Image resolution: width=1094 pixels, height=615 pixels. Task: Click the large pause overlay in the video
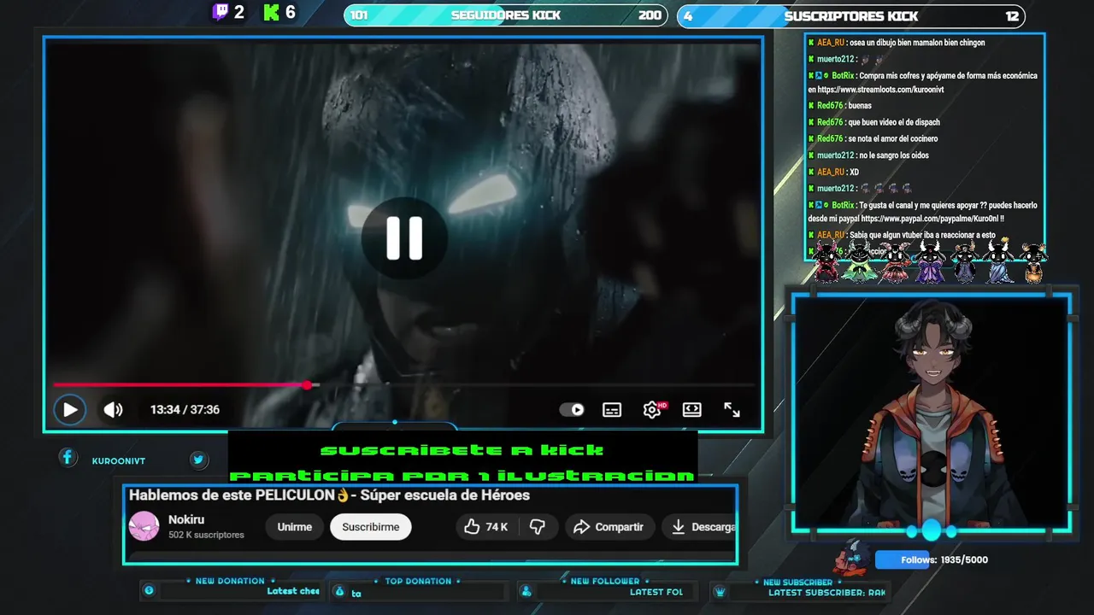404,237
